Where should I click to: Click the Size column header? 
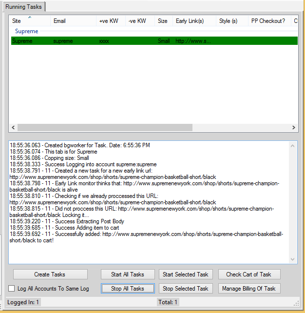[164, 21]
